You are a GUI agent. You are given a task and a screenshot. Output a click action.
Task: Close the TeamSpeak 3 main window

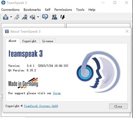pos(127,3)
